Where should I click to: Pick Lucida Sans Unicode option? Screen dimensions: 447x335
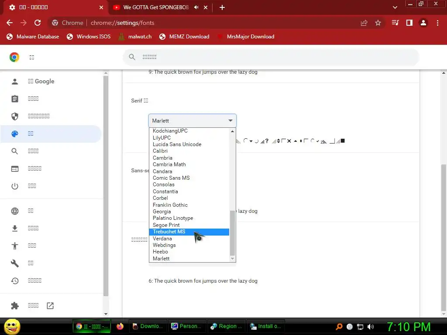189,144
